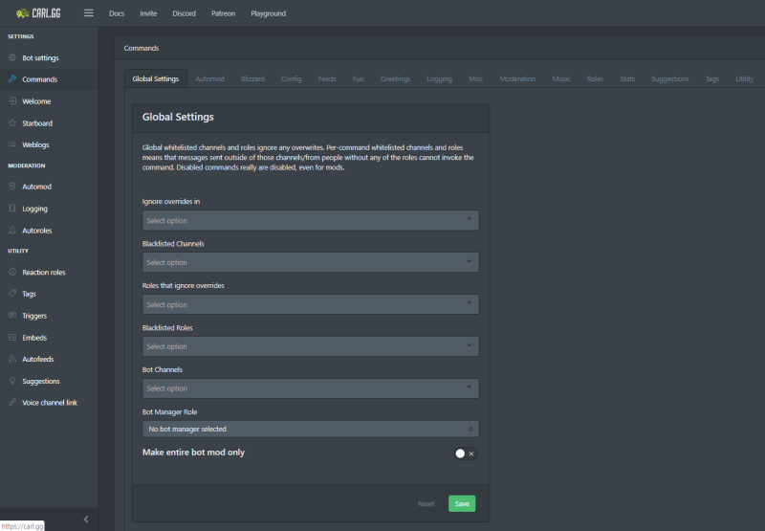This screenshot has width=765, height=531.
Task: Toggle Make entire bot mod only switch
Action: point(465,454)
